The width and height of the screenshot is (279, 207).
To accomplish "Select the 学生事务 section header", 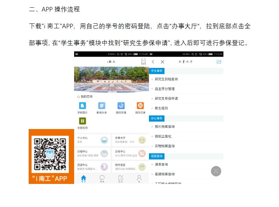I will [x=157, y=71].
